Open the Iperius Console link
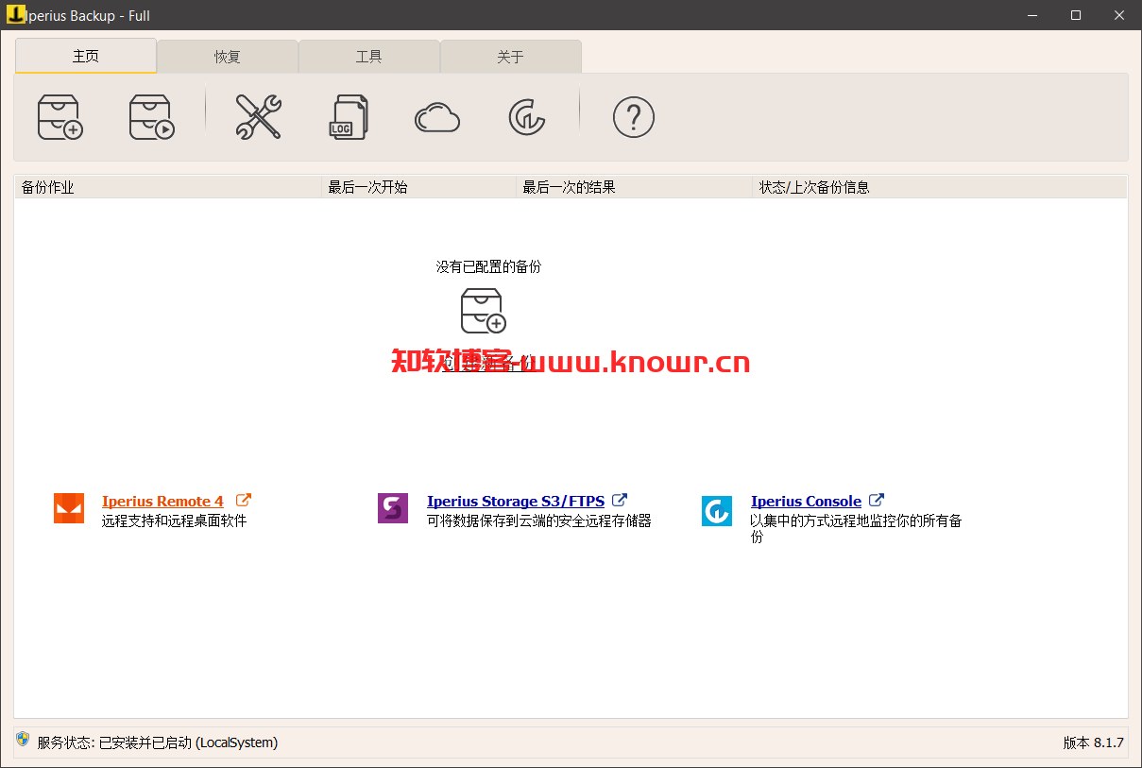 (806, 501)
